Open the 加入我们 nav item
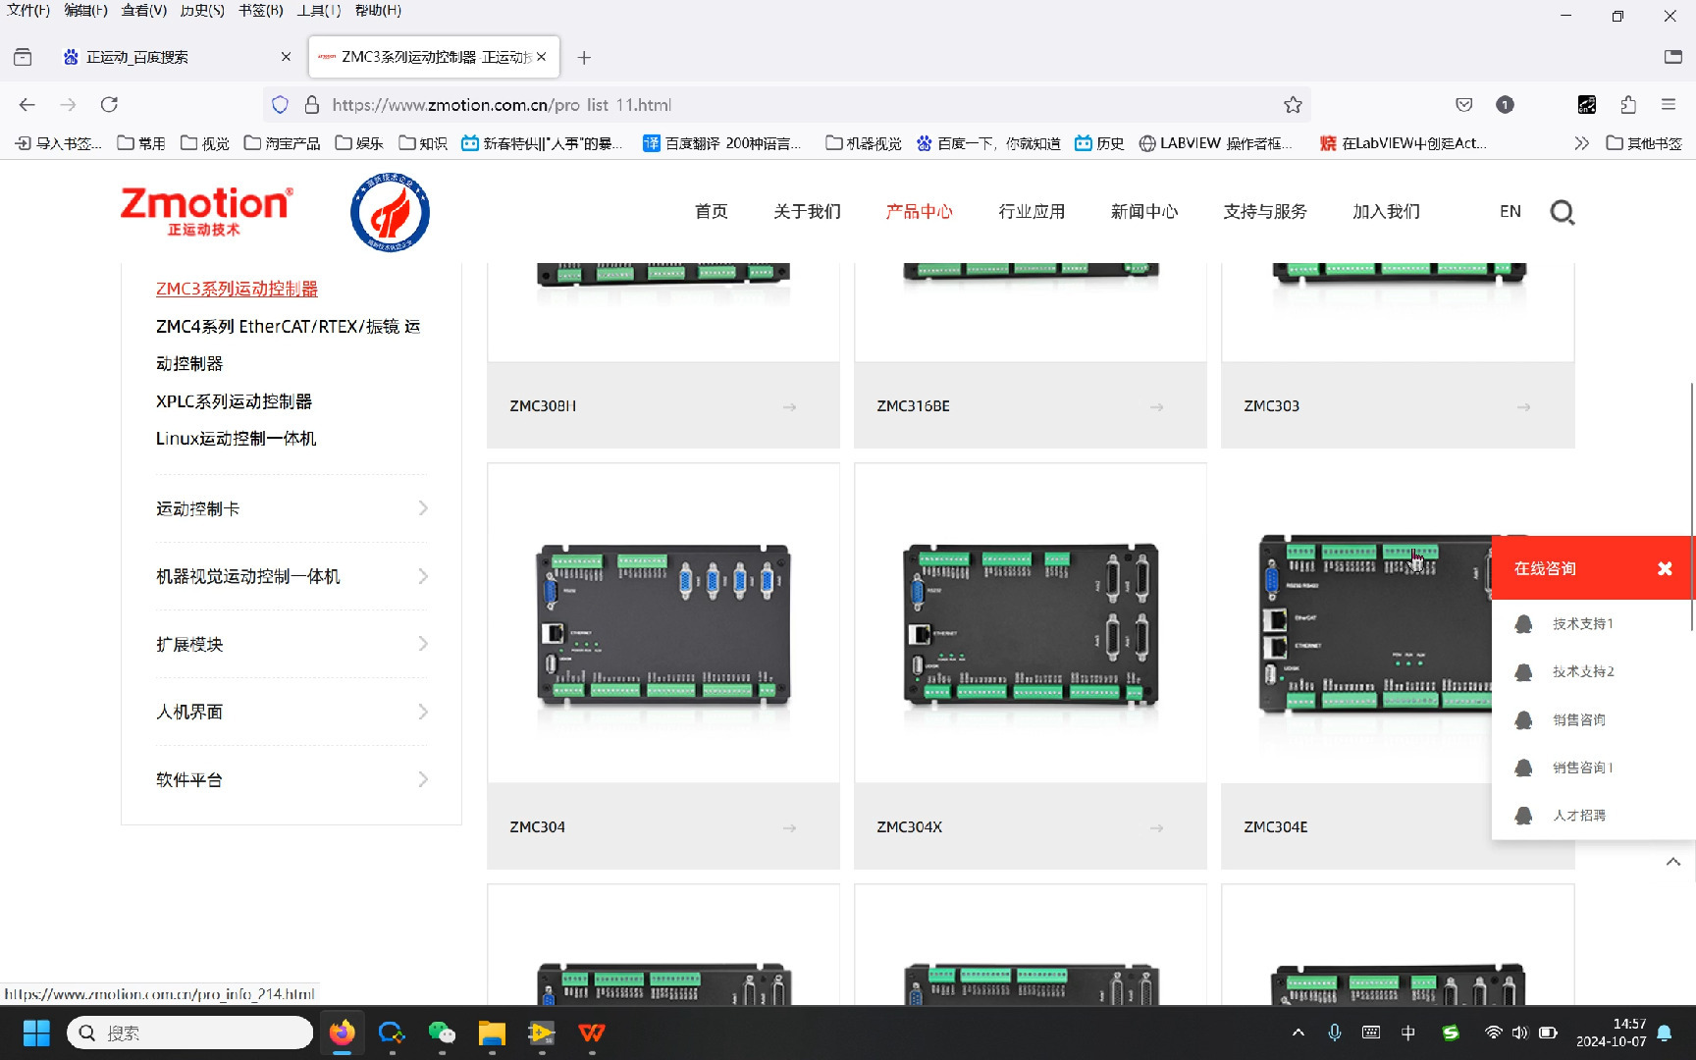Image resolution: width=1696 pixels, height=1060 pixels. tap(1386, 211)
